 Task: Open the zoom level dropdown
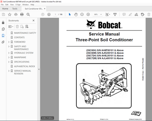point(101,15)
